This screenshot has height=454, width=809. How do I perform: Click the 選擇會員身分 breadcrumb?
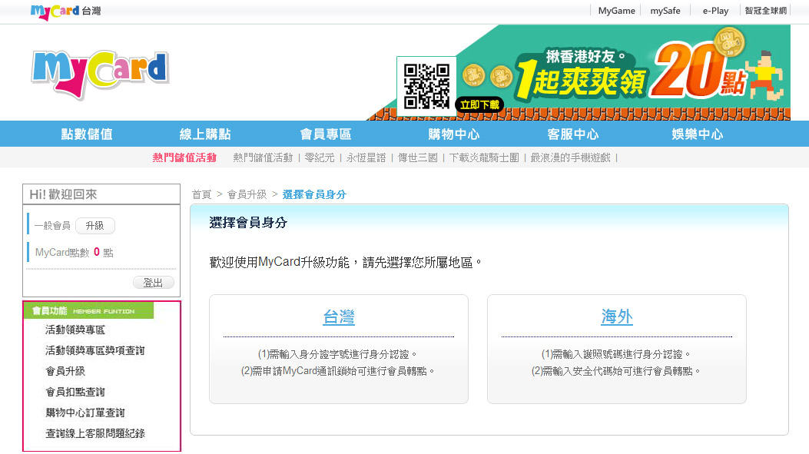point(314,194)
